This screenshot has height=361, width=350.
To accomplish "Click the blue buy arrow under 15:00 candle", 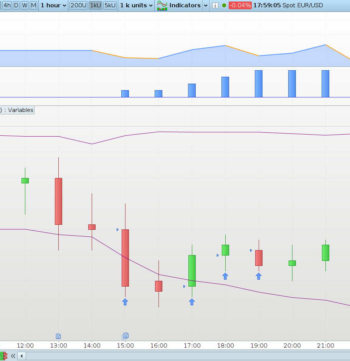I will (125, 302).
